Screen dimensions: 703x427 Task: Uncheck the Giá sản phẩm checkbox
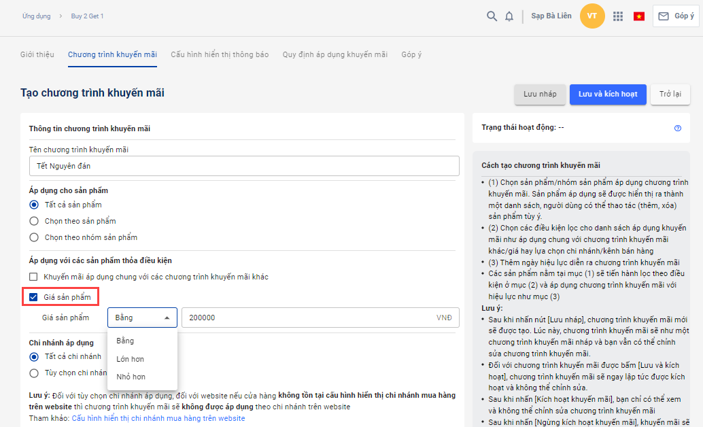coord(33,297)
